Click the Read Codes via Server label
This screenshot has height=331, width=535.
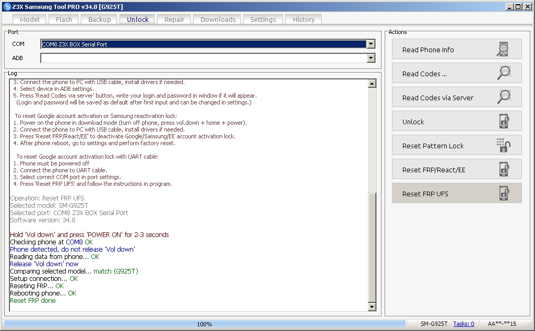pyautogui.click(x=438, y=98)
